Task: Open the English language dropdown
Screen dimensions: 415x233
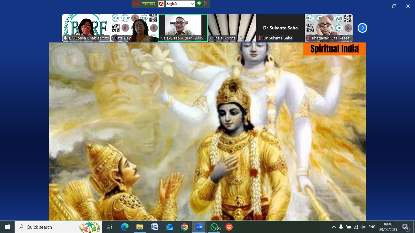Action: click(x=180, y=4)
